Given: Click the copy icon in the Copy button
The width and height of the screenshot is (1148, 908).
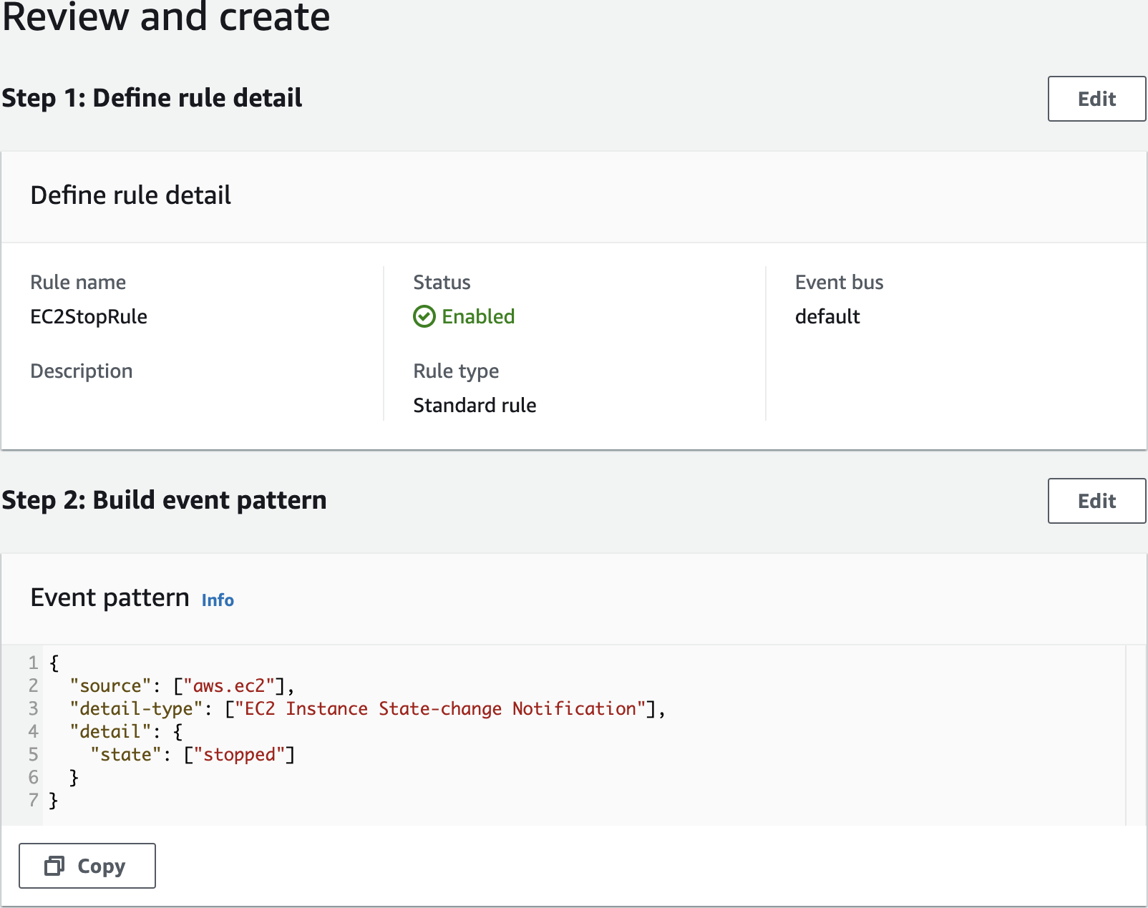Looking at the screenshot, I should [54, 866].
